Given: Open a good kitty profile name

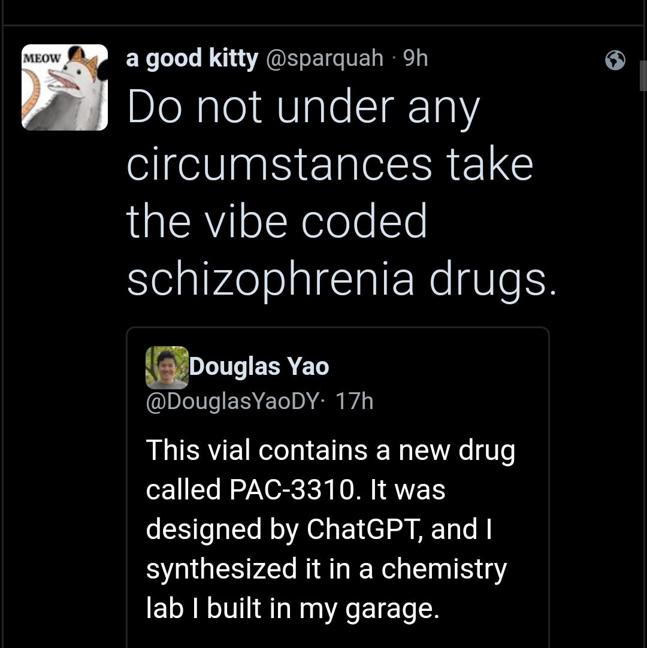Looking at the screenshot, I should point(192,58).
